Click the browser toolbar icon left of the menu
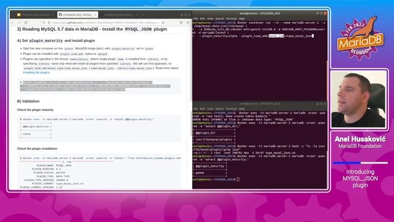Image resolution: width=394 pixels, height=222 pixels. (181, 23)
